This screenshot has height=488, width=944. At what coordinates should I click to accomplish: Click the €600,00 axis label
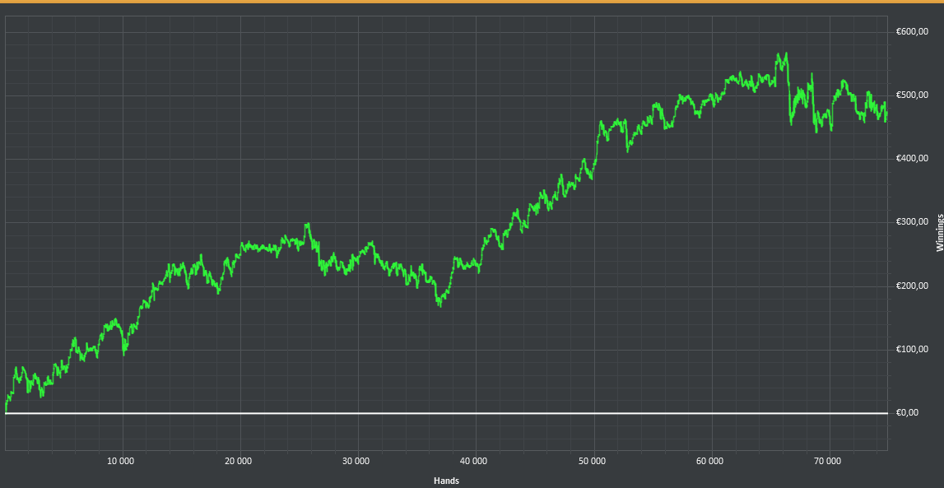(x=911, y=32)
